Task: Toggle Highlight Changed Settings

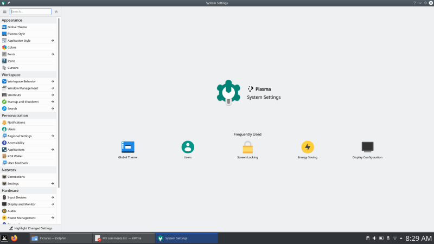Action: point(30,228)
